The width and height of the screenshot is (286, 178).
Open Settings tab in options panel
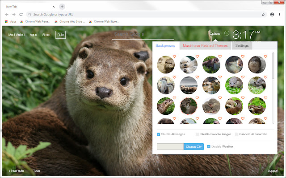coord(242,45)
